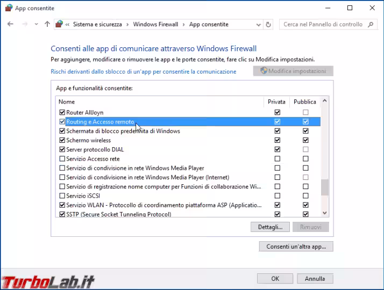This screenshot has width=384, height=290.
Task: Open the Rischi derivanti dallo sblocco link
Action: point(144,71)
